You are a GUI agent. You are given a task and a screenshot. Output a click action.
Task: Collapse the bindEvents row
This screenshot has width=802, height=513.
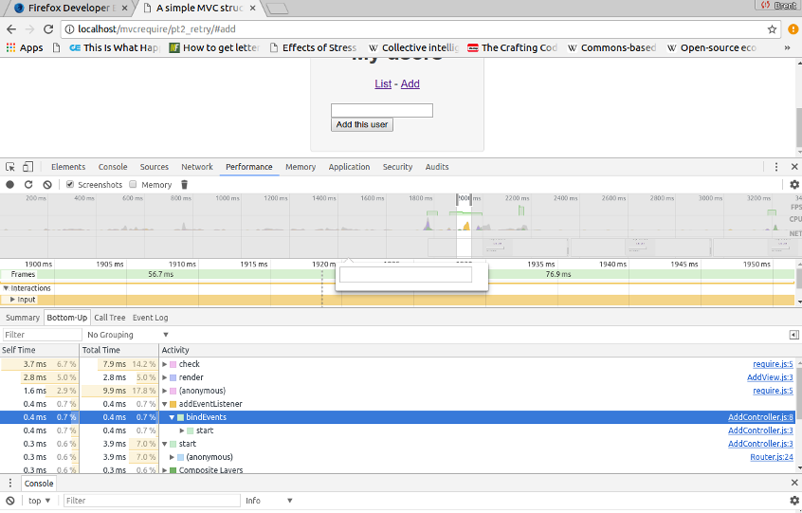173,417
